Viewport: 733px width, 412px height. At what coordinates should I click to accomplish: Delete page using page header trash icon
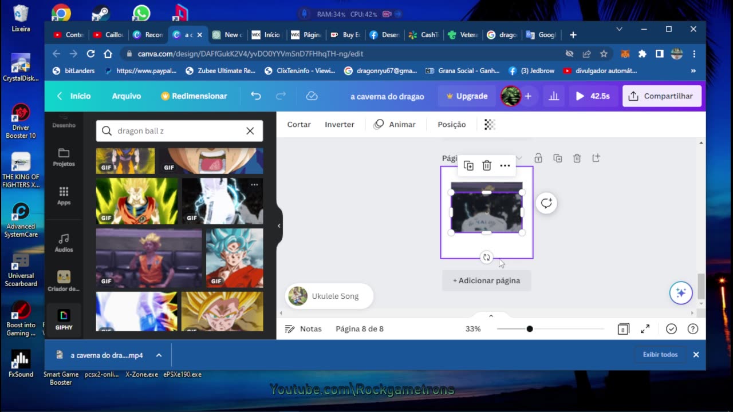click(577, 158)
